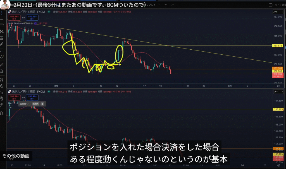The image size is (286, 169).
Task: Open JPY currency dropdown on 1-hour chart
Action: point(278,91)
